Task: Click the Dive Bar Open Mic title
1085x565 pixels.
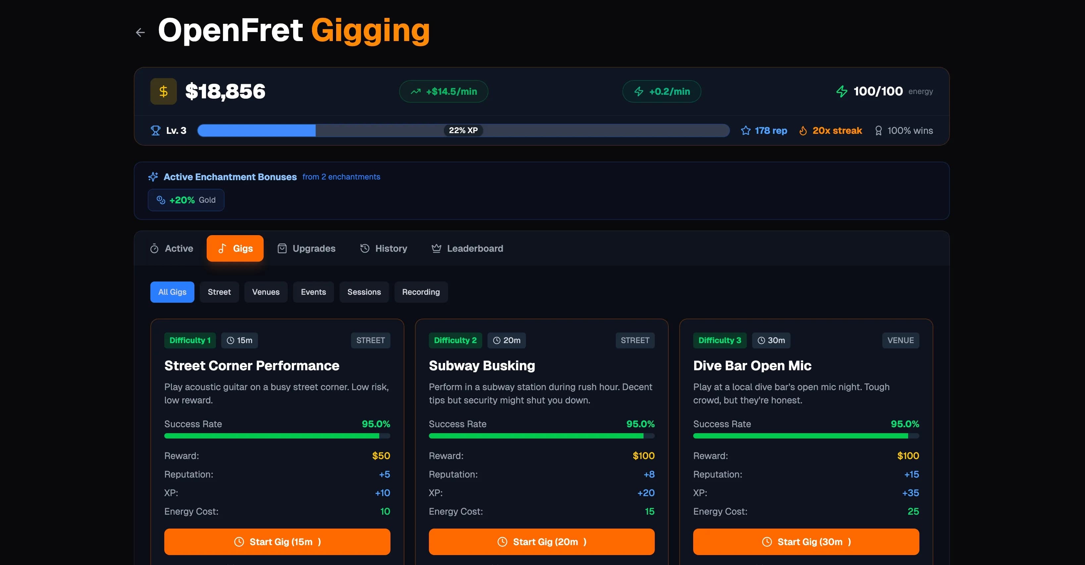Action: click(752, 366)
